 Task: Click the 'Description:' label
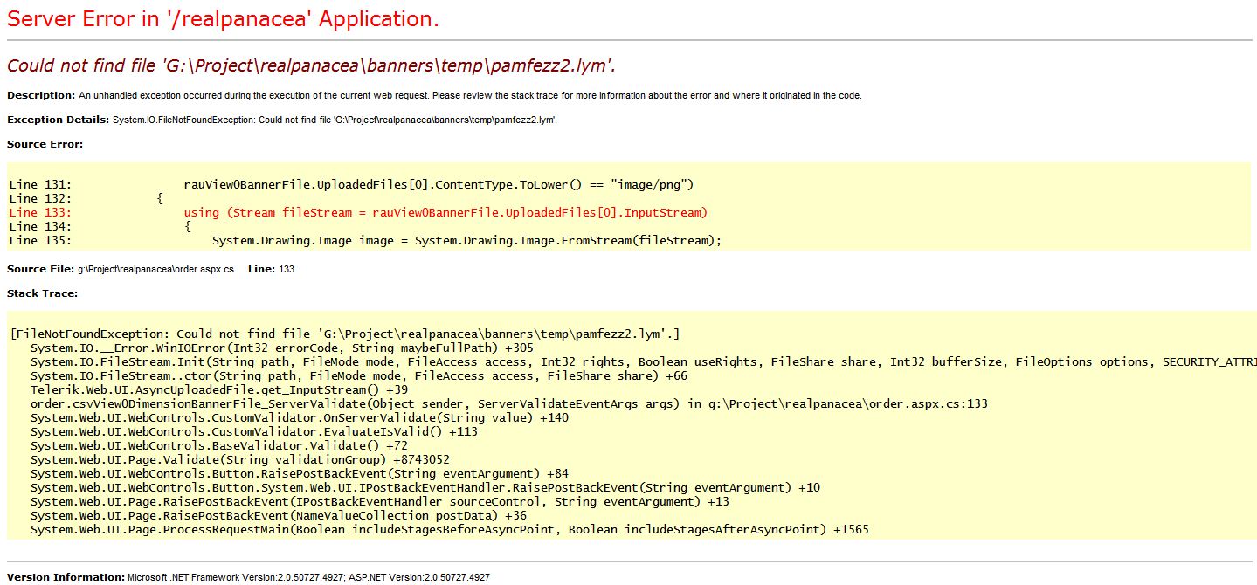coord(41,95)
